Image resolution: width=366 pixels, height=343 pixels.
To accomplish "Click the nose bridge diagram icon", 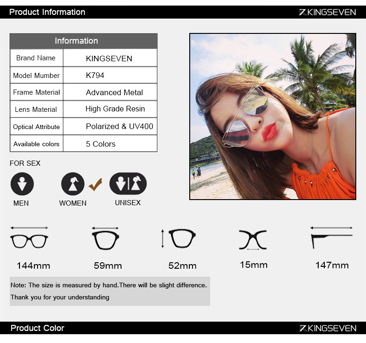I will tap(253, 240).
